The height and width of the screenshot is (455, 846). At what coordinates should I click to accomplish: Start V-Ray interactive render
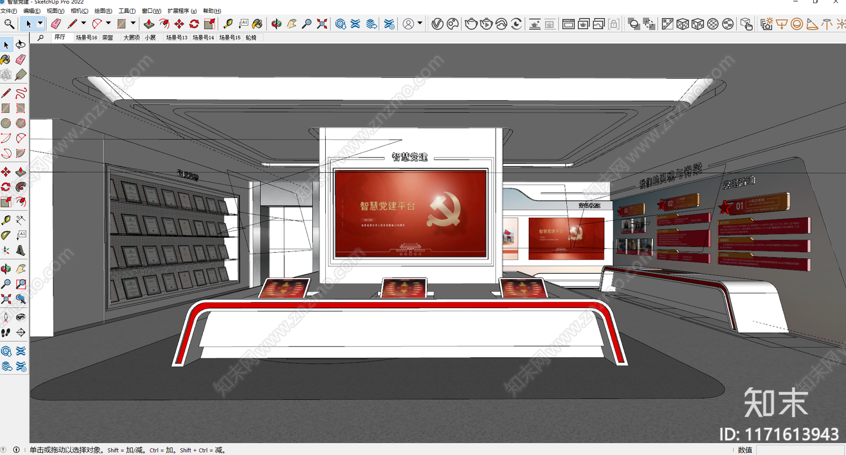[x=486, y=24]
